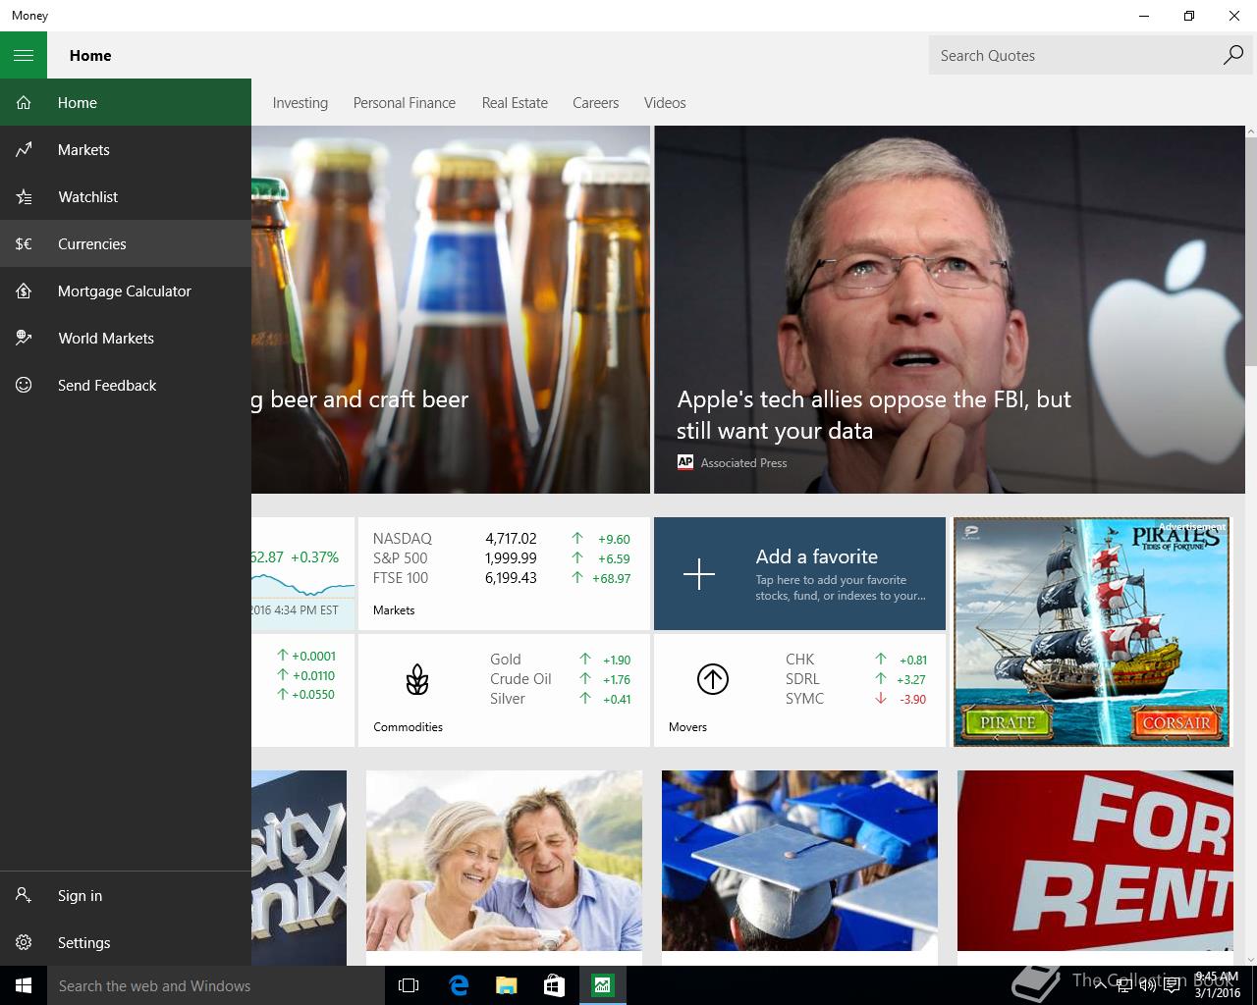
Task: Click the Add a favorite tile
Action: [x=799, y=573]
